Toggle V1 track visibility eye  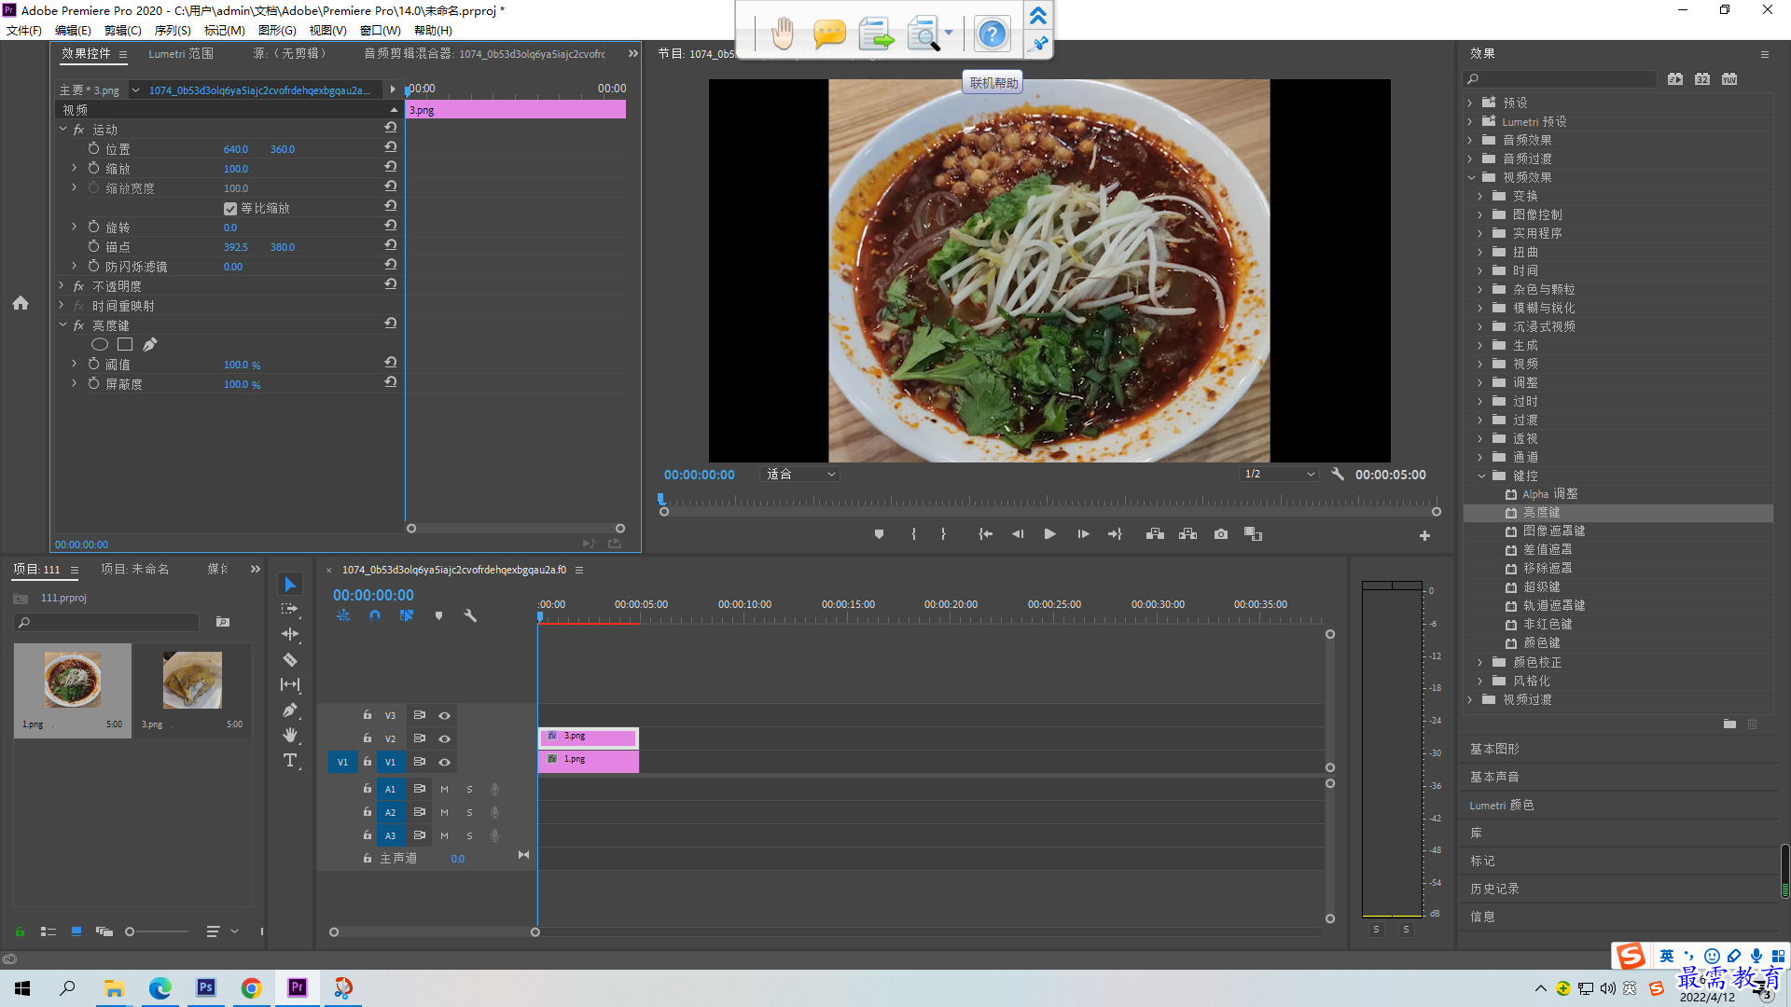point(444,762)
